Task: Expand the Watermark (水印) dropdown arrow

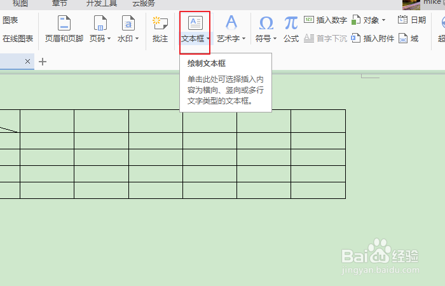Action: pos(137,38)
